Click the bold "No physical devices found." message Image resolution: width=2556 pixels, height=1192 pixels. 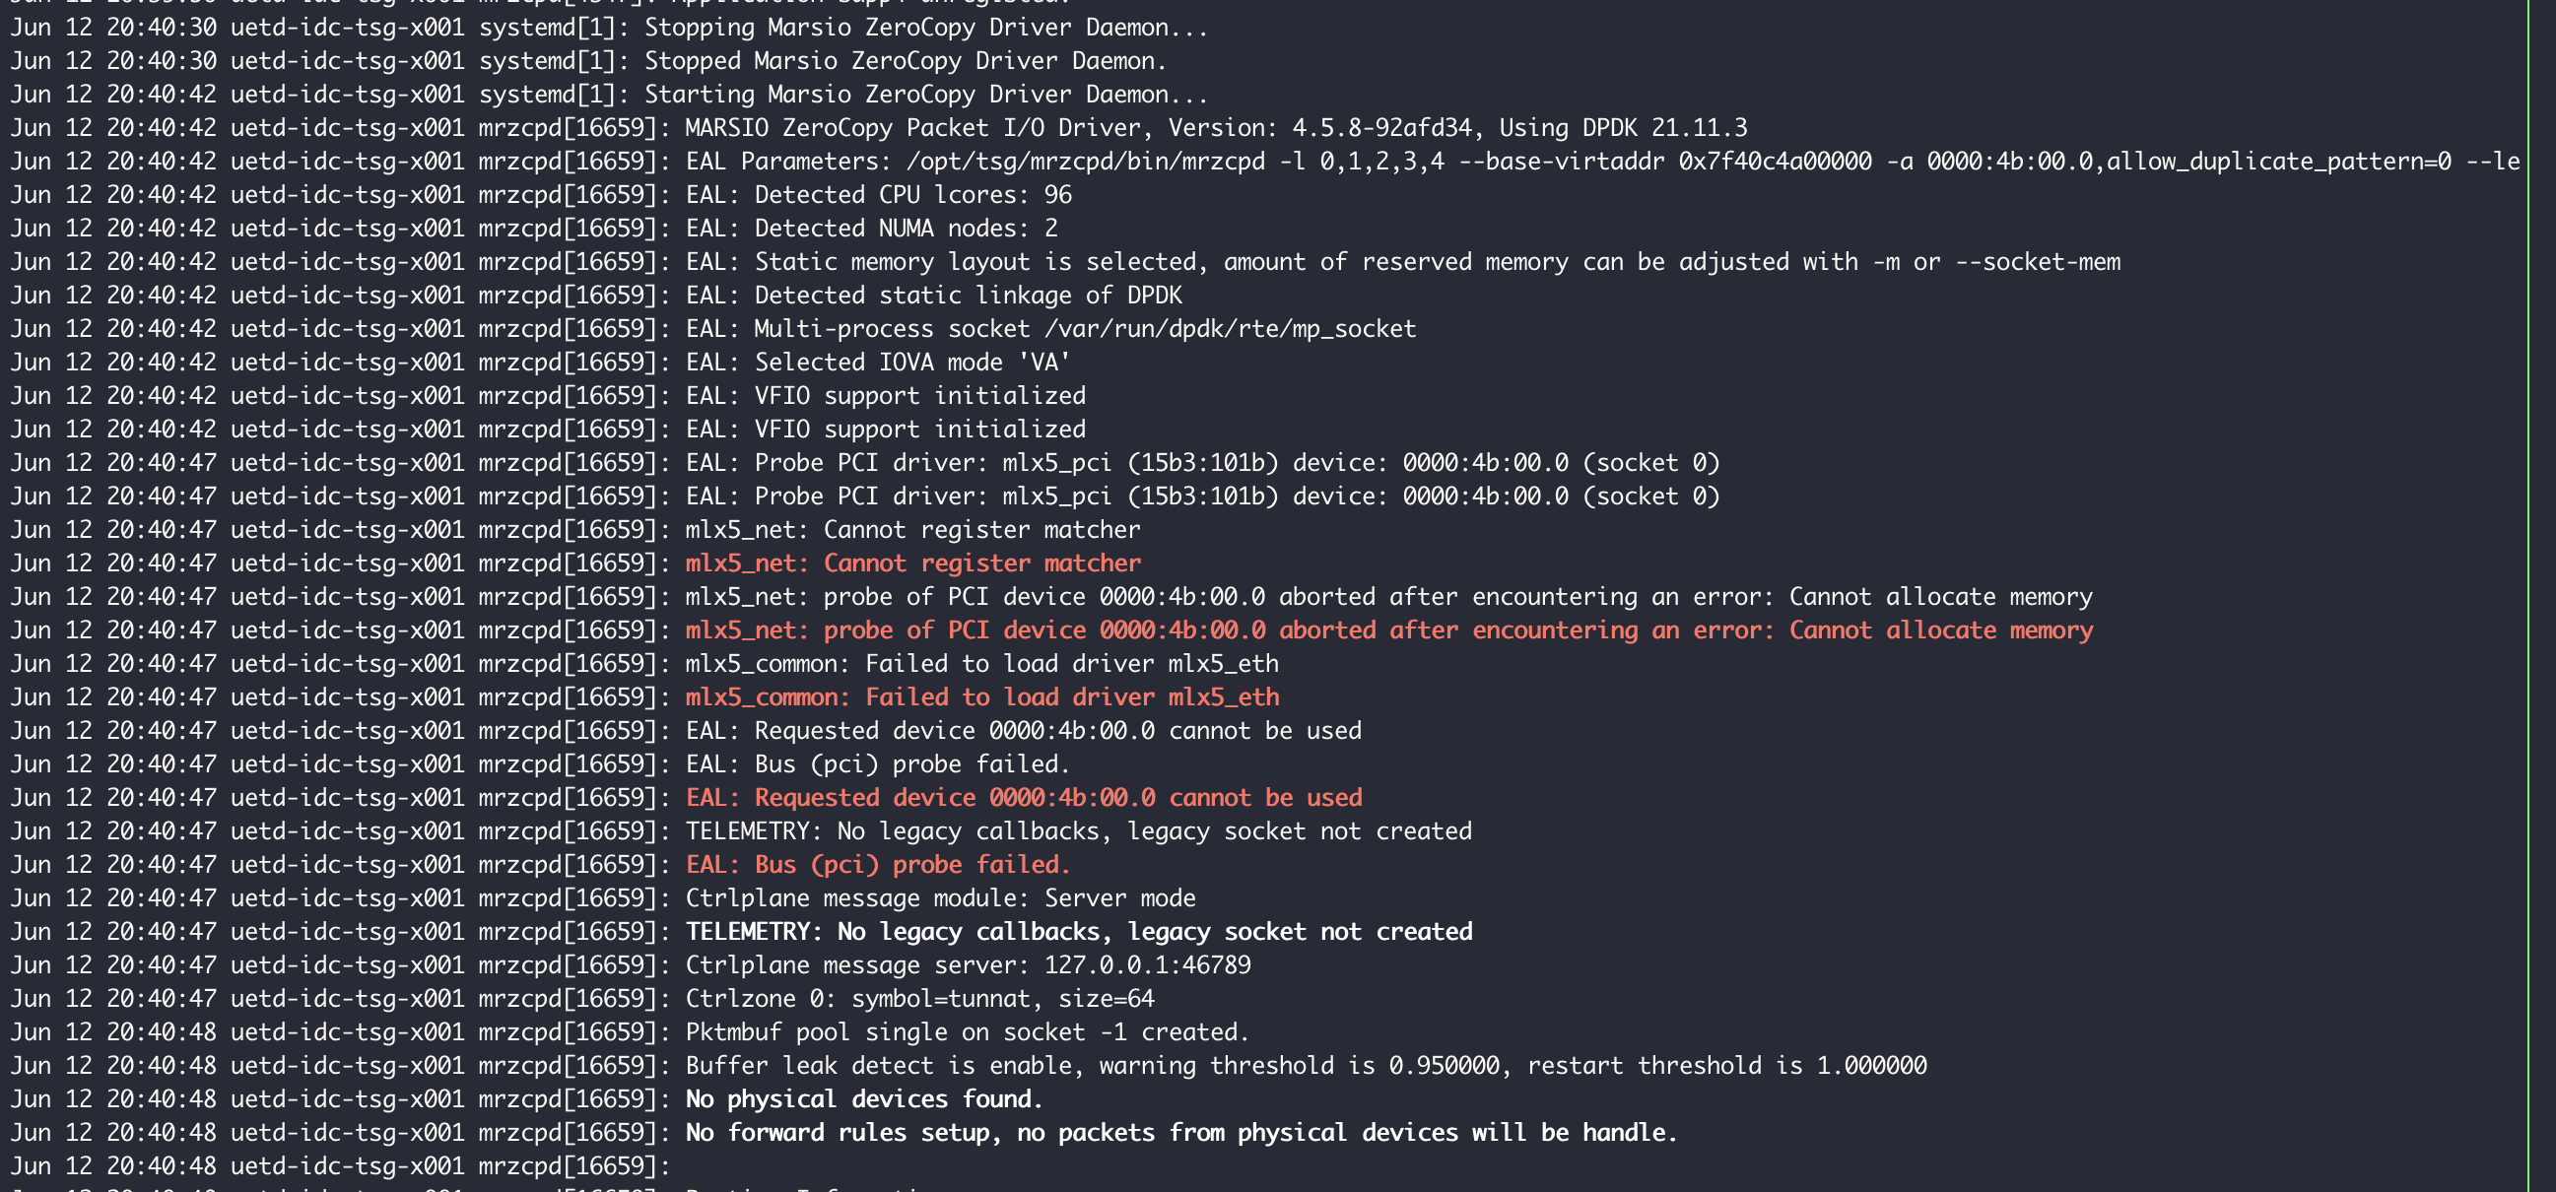pyautogui.click(x=864, y=1098)
